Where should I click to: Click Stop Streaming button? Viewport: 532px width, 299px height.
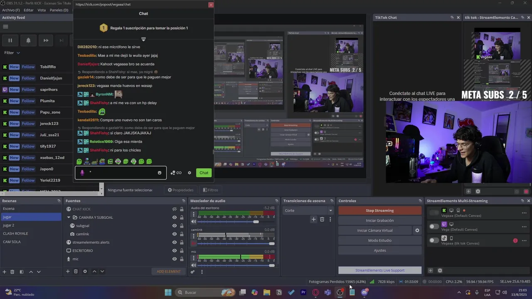[380, 211]
